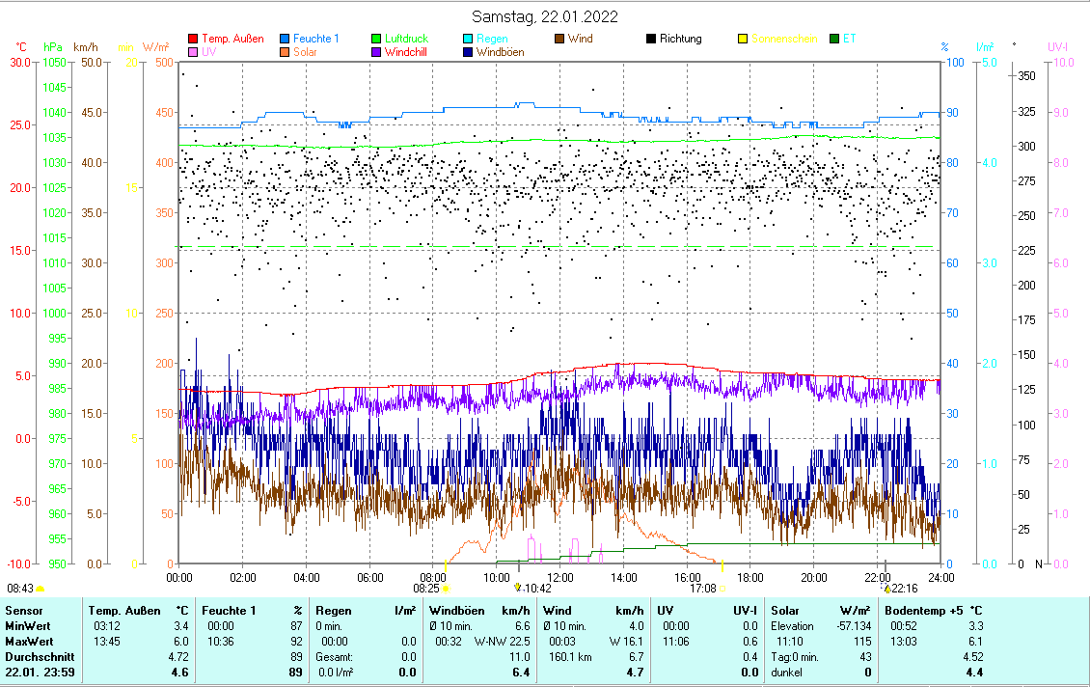Click the dark blue Windböen legend square
Screen dimensions: 1090x687
(468, 52)
